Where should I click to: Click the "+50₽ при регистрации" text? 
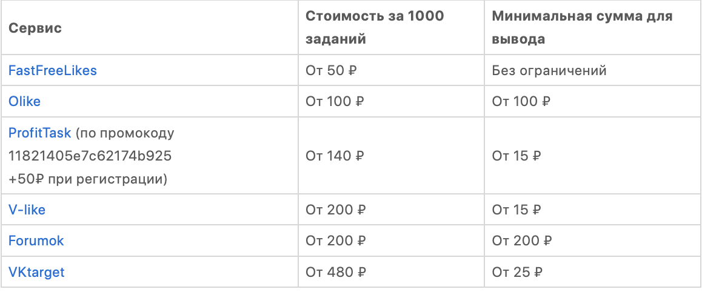tap(87, 179)
